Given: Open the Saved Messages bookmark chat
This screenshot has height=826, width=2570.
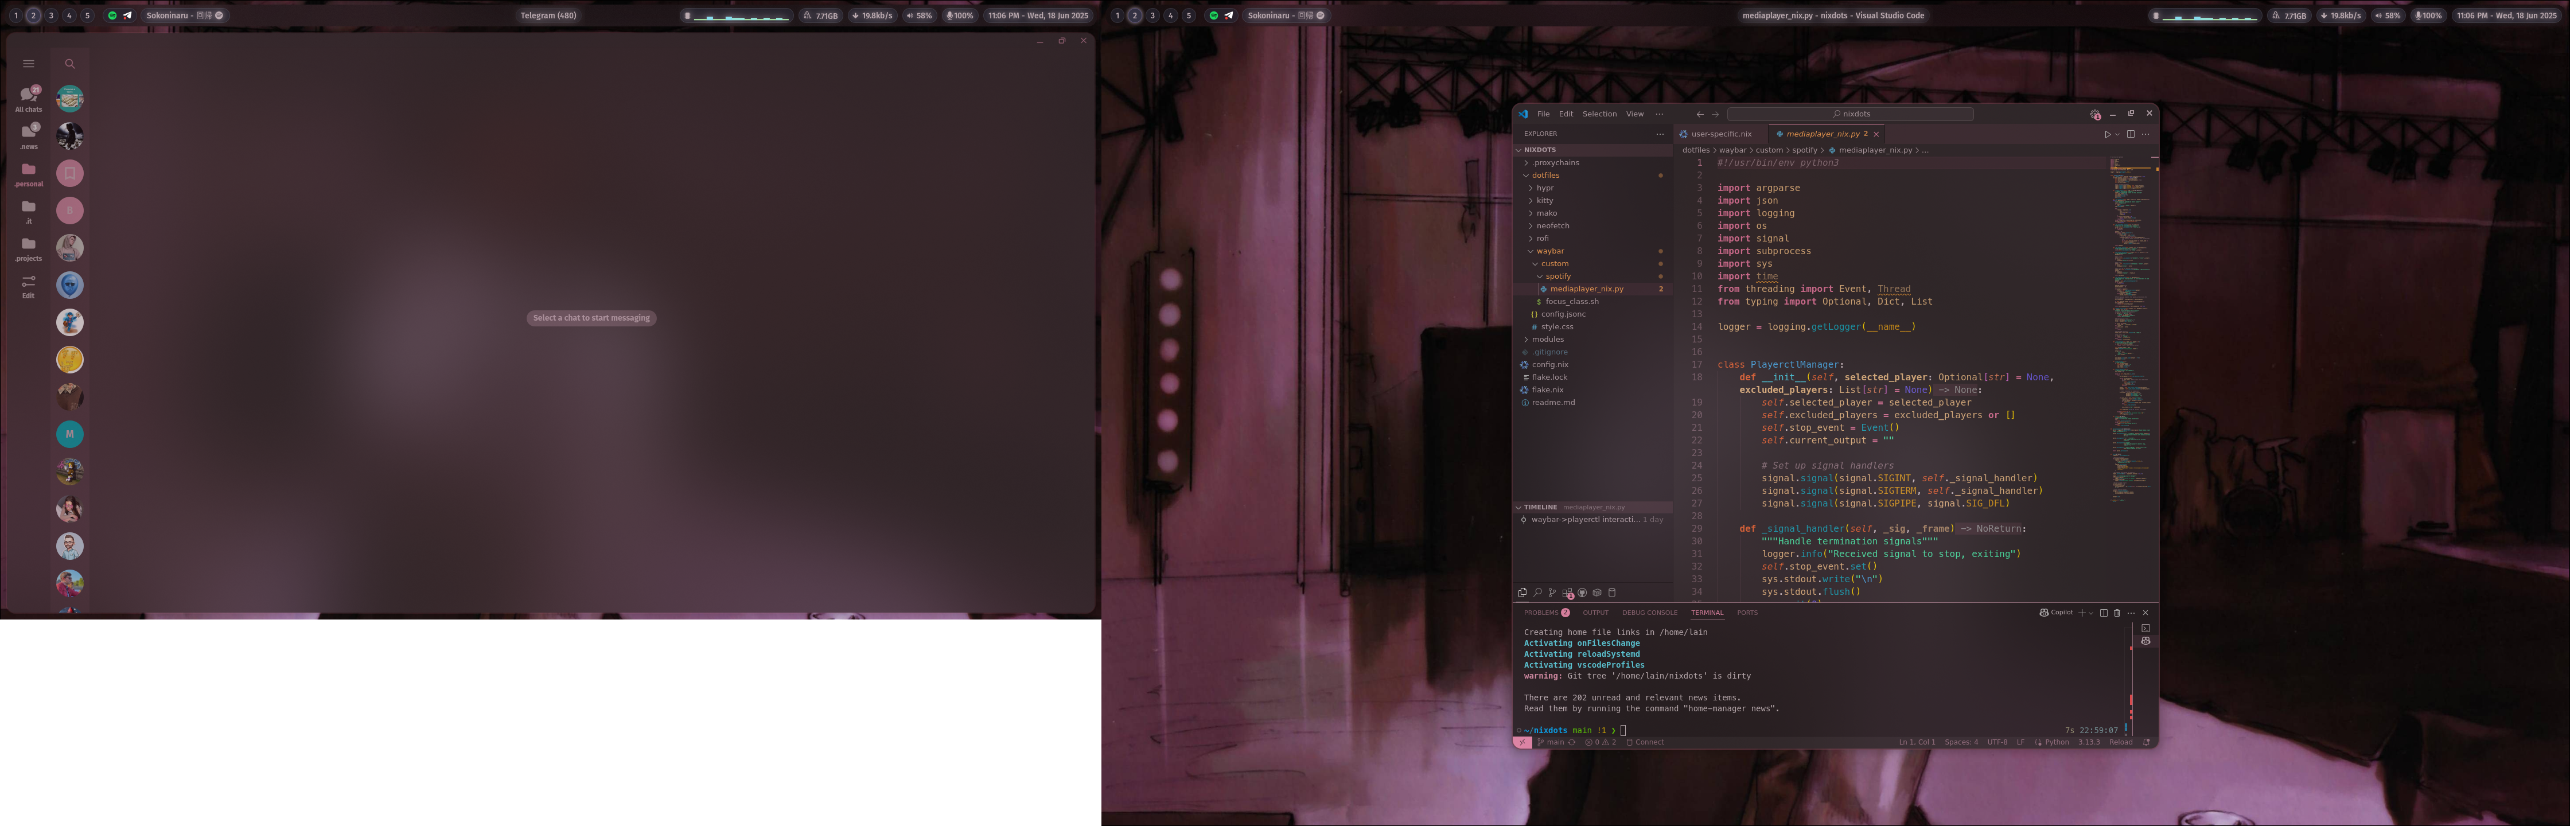Looking at the screenshot, I should tap(70, 173).
